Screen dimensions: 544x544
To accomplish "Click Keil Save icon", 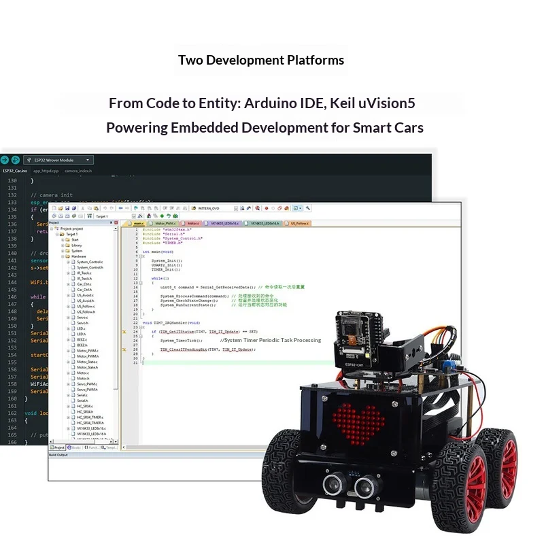I will click(67, 208).
